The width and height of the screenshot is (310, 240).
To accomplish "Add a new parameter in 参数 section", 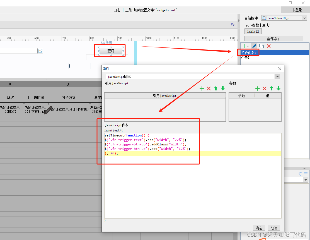I will tap(257, 88).
